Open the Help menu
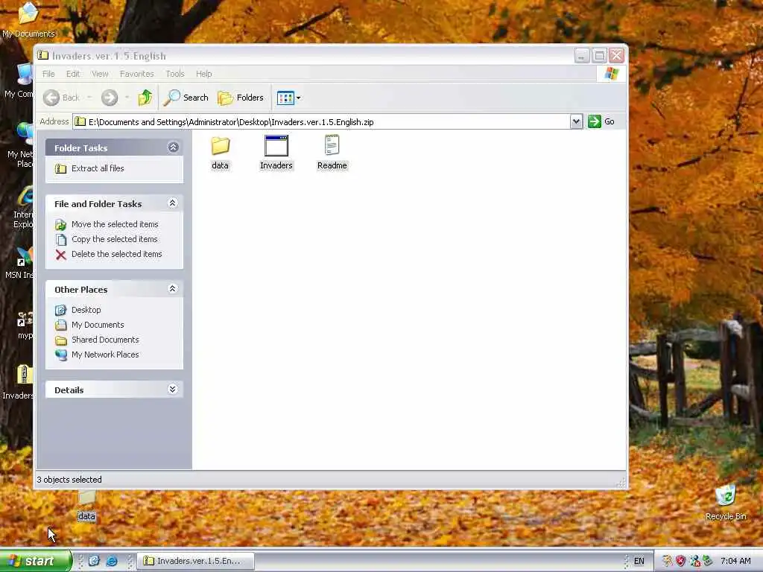 coord(204,74)
